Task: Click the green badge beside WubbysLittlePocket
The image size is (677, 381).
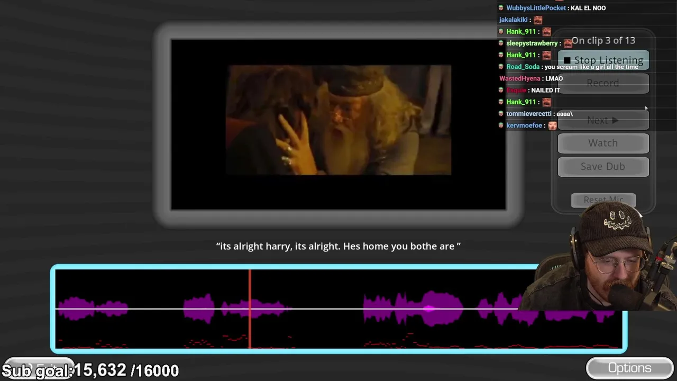Action: click(x=501, y=8)
